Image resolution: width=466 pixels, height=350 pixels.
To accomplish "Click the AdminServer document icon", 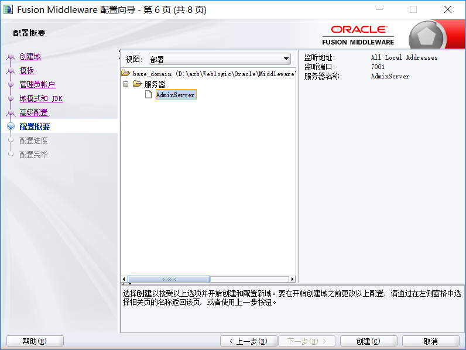I will 148,94.
